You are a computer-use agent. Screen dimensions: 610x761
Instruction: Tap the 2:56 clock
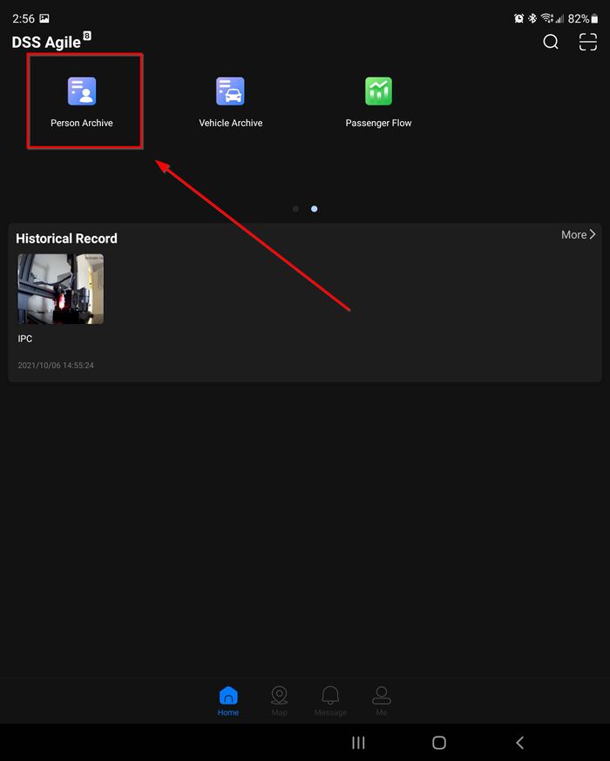click(24, 18)
